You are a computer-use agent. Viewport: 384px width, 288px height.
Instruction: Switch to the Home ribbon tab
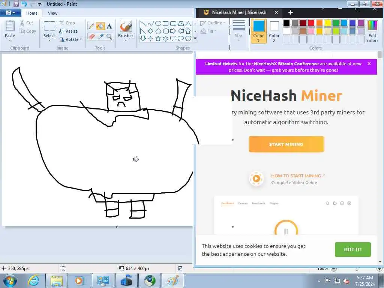(32, 13)
